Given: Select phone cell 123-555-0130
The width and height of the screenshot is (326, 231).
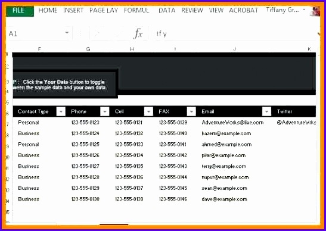Looking at the screenshot, I should pyautogui.click(x=85, y=199).
